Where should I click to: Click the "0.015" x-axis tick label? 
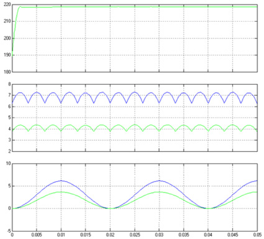pyautogui.click(x=86, y=235)
